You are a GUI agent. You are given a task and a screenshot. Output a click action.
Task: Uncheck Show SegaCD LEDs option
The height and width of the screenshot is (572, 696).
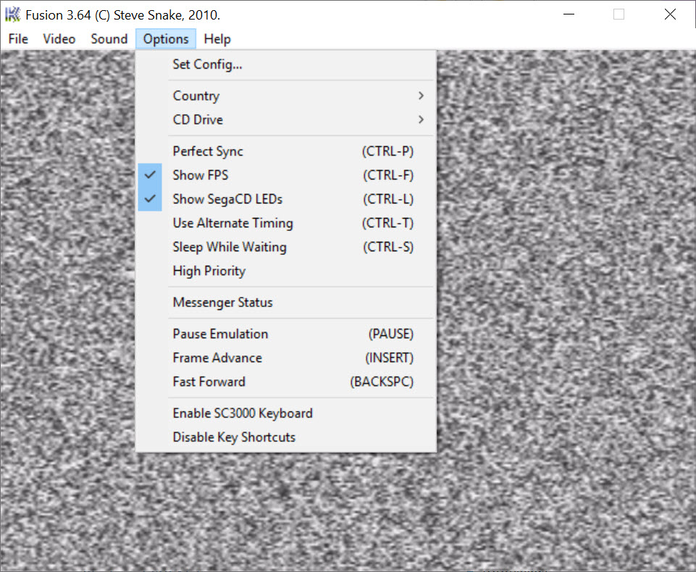tap(286, 199)
